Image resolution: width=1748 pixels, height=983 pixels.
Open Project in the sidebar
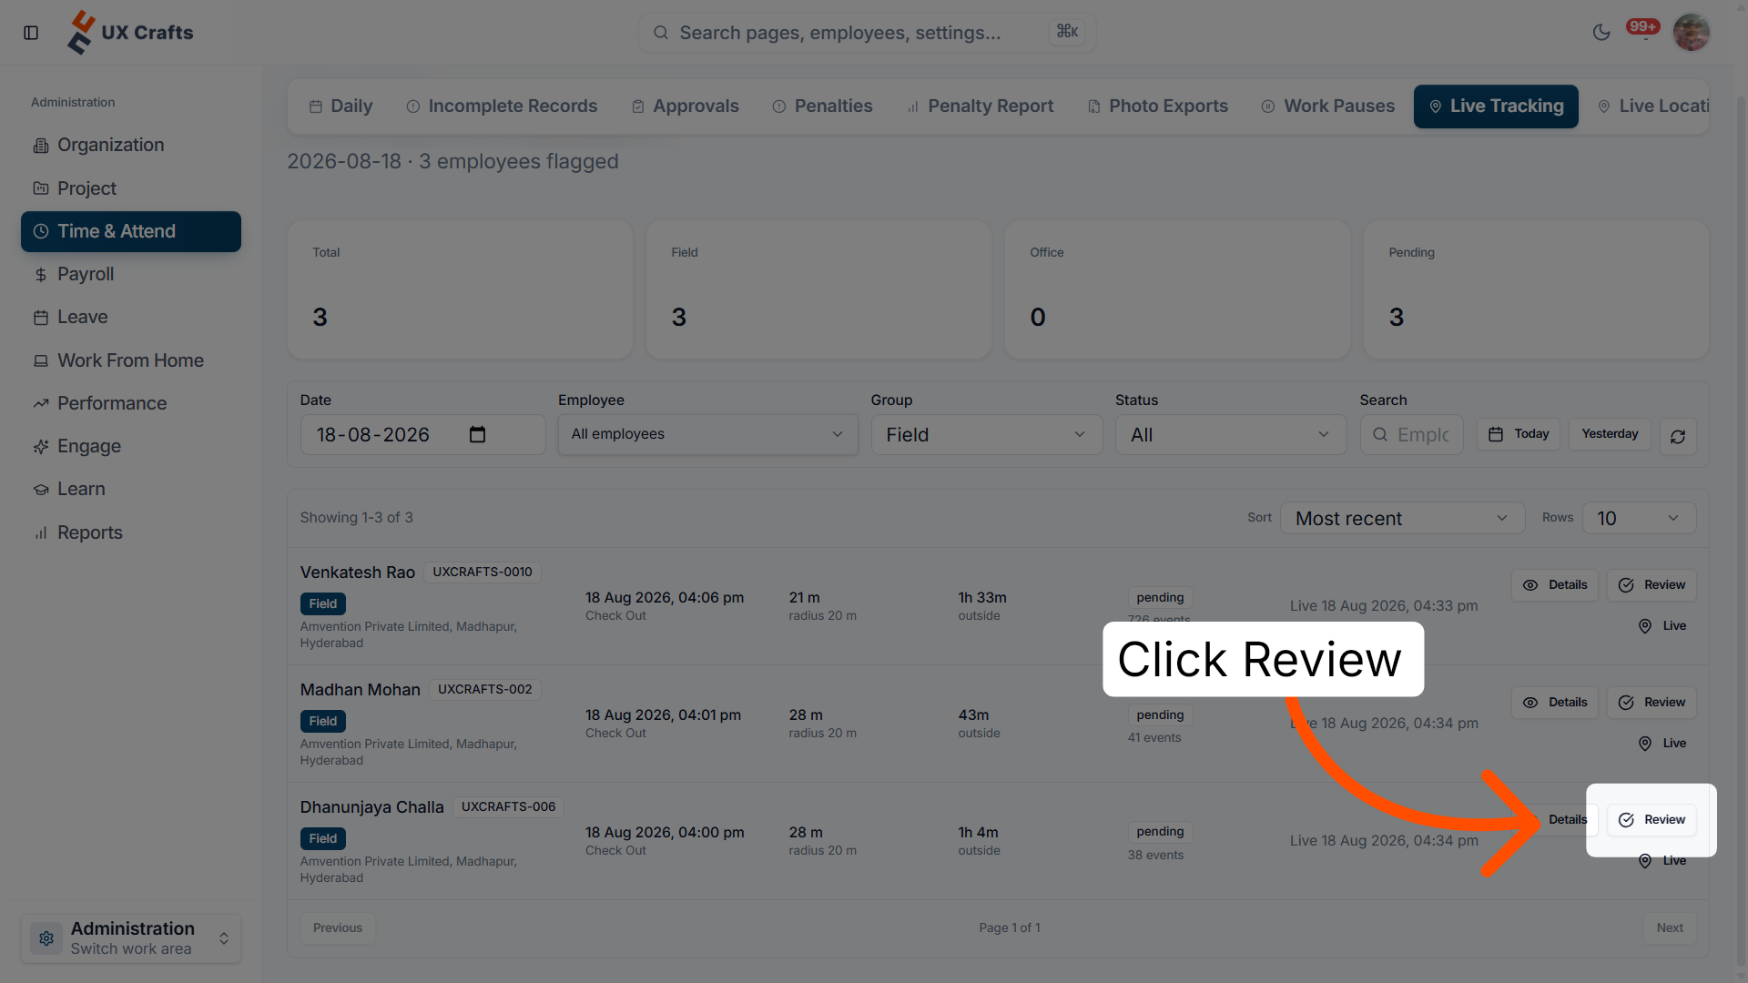131,188
